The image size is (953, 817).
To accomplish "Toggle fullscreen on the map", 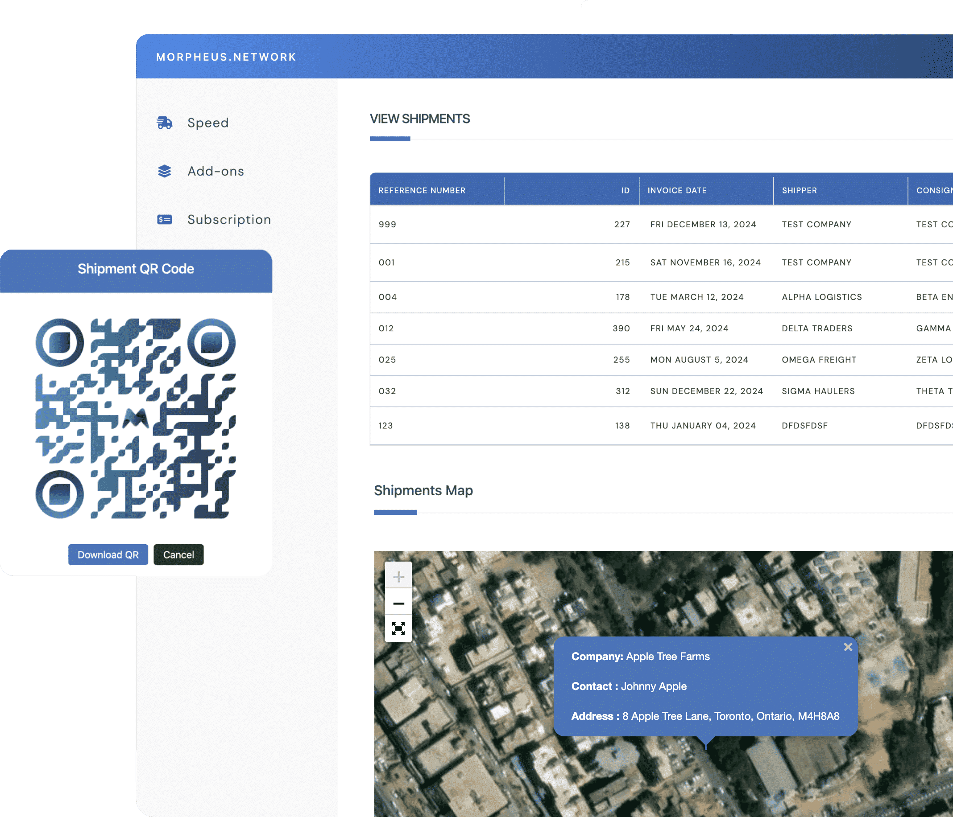I will tap(398, 628).
